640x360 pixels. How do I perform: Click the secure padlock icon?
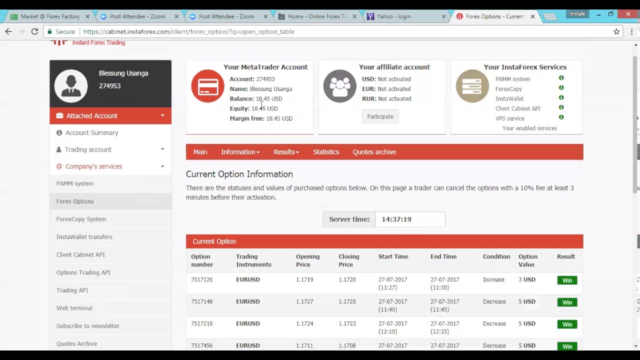click(49, 31)
